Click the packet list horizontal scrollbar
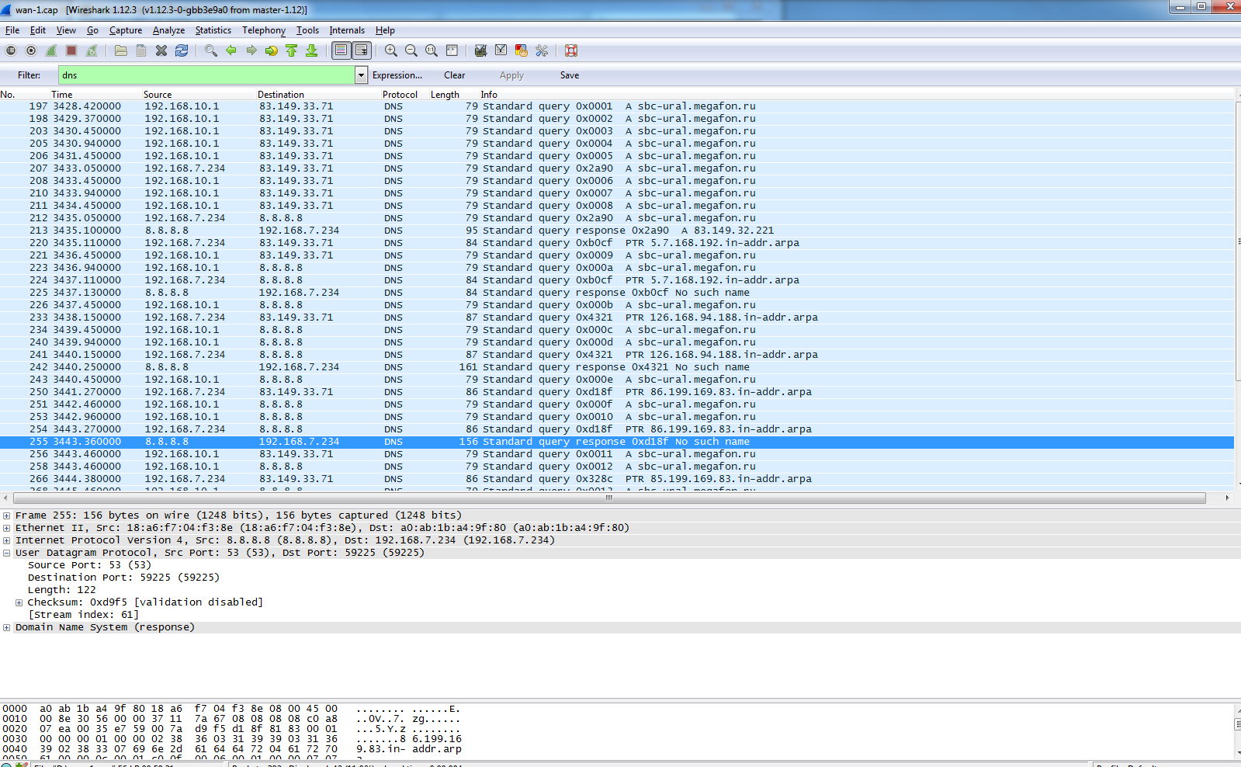This screenshot has height=767, width=1241. tap(609, 498)
